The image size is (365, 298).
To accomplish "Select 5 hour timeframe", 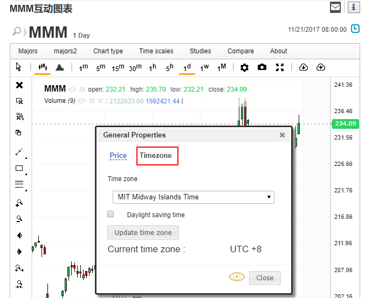I will [x=170, y=67].
